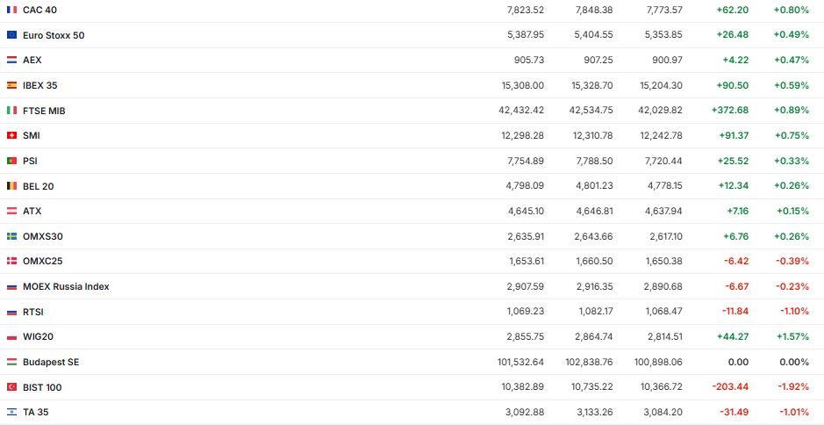Click the Portugal flag icon beside PSI

coord(11,161)
